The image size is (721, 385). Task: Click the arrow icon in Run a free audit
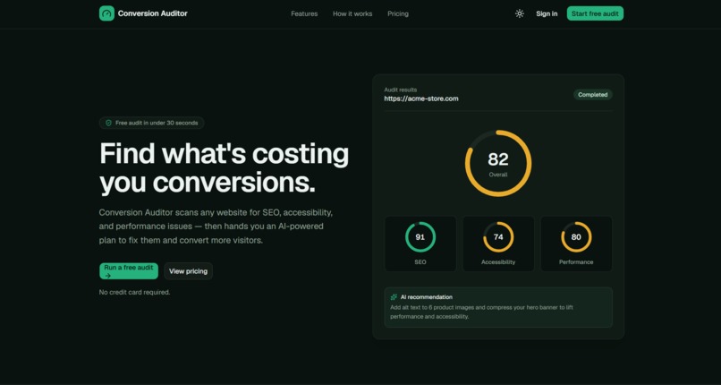[107, 276]
